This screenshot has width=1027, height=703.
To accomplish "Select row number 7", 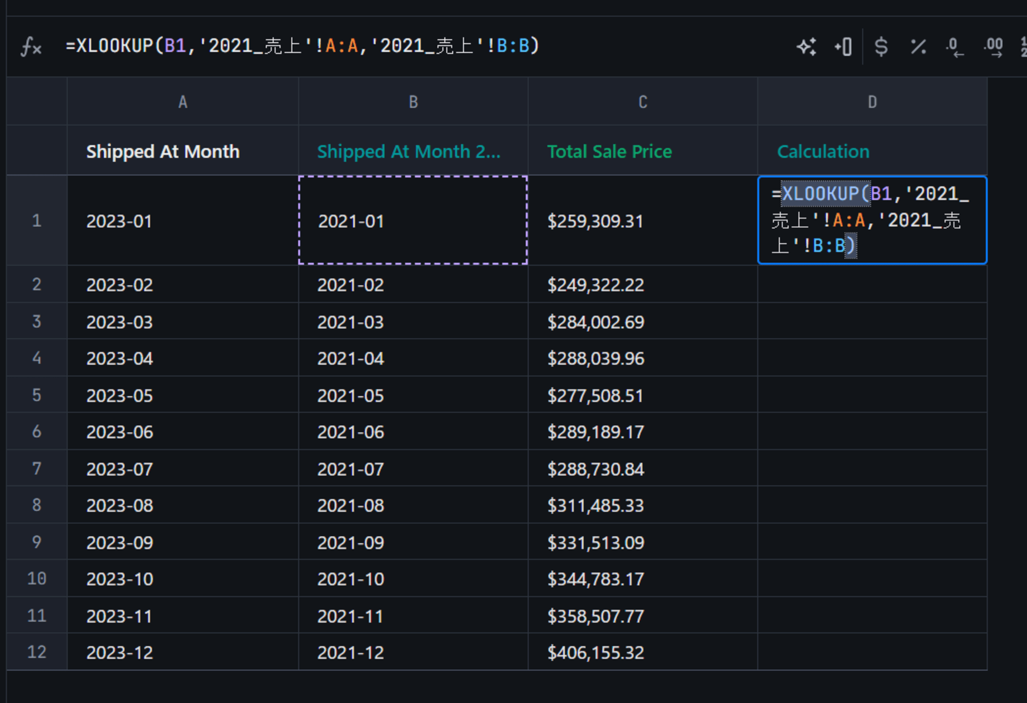I will 37,468.
